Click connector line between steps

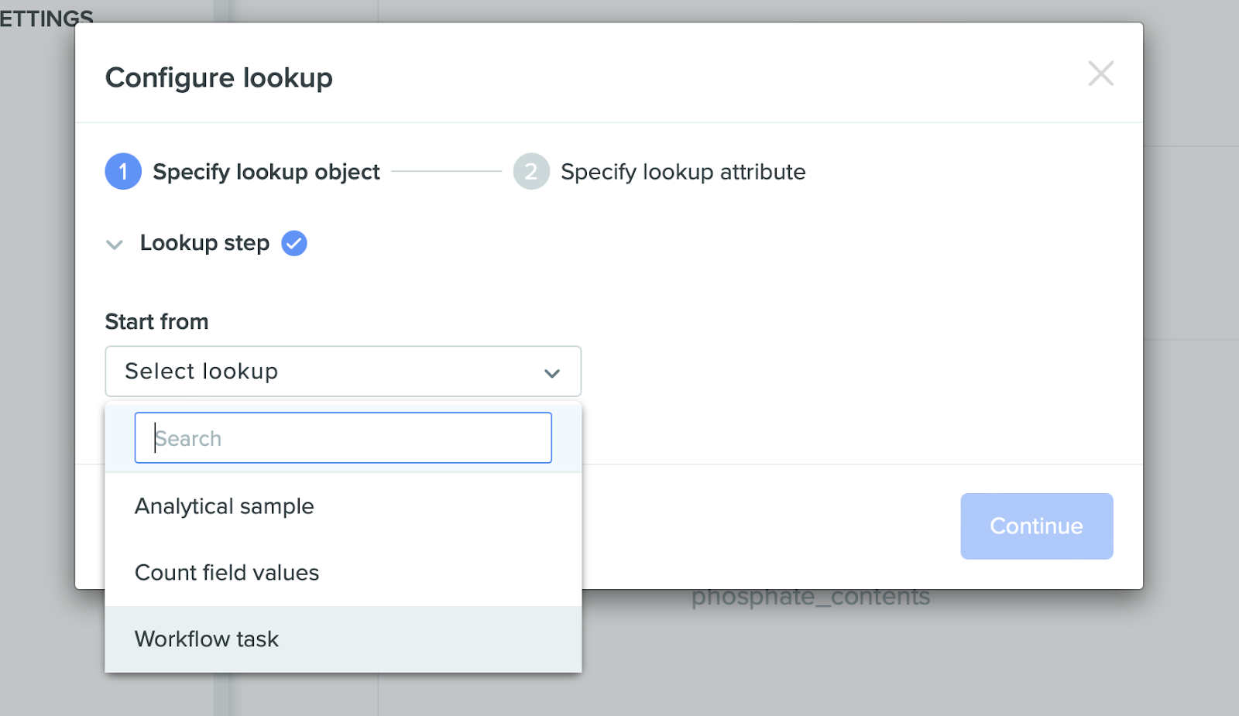pos(447,171)
